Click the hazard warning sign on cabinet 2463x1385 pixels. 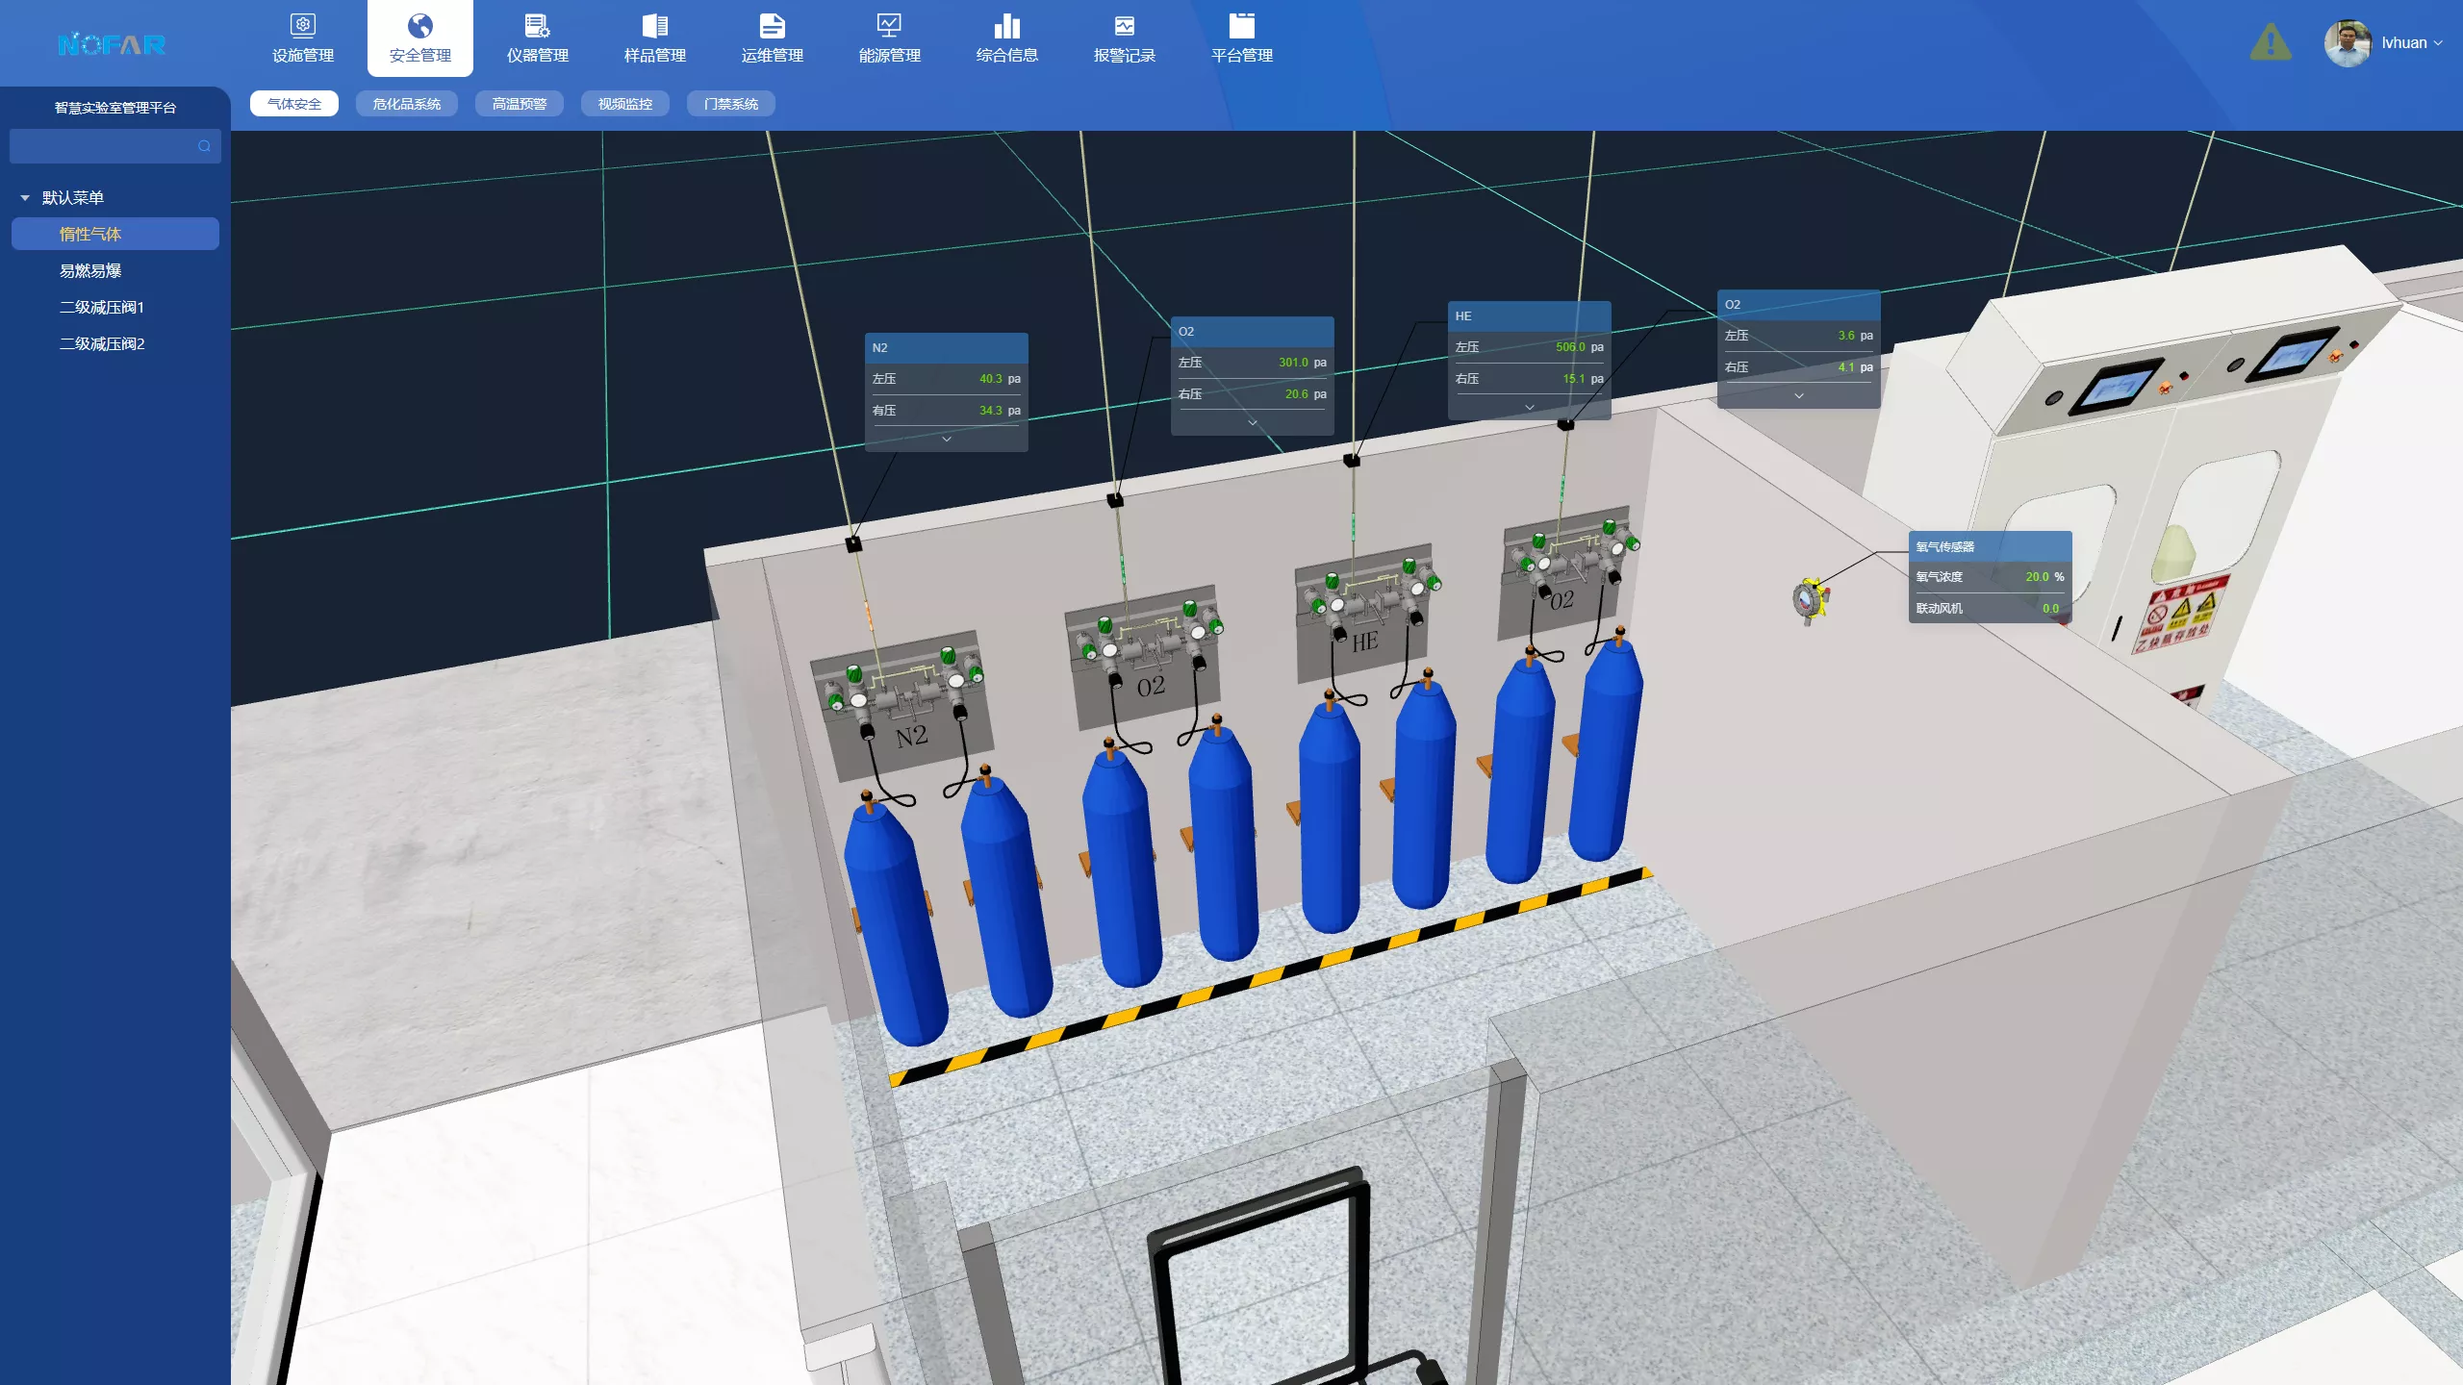pyautogui.click(x=2182, y=616)
